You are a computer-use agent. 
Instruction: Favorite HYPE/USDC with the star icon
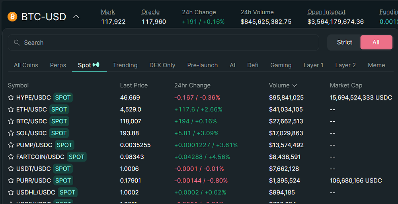(x=11, y=98)
